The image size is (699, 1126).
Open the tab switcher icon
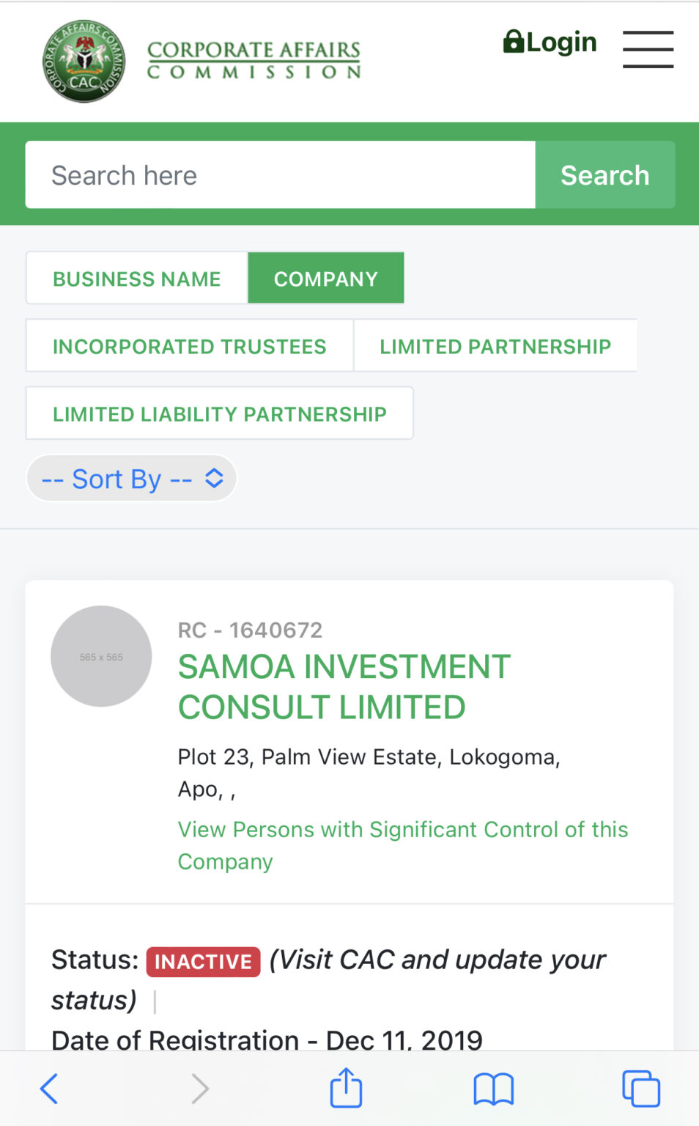tap(640, 1089)
